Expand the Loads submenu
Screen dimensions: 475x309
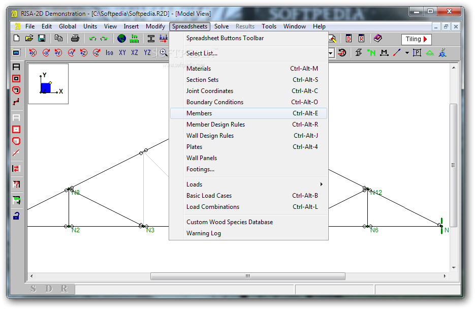pos(249,184)
